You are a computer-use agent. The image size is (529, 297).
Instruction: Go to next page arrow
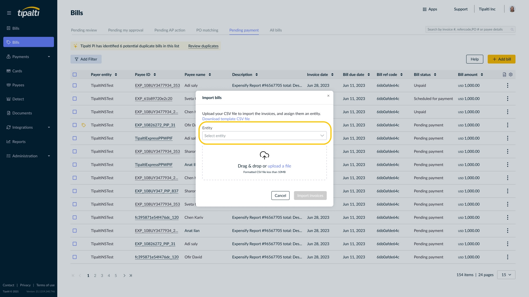coord(124,276)
